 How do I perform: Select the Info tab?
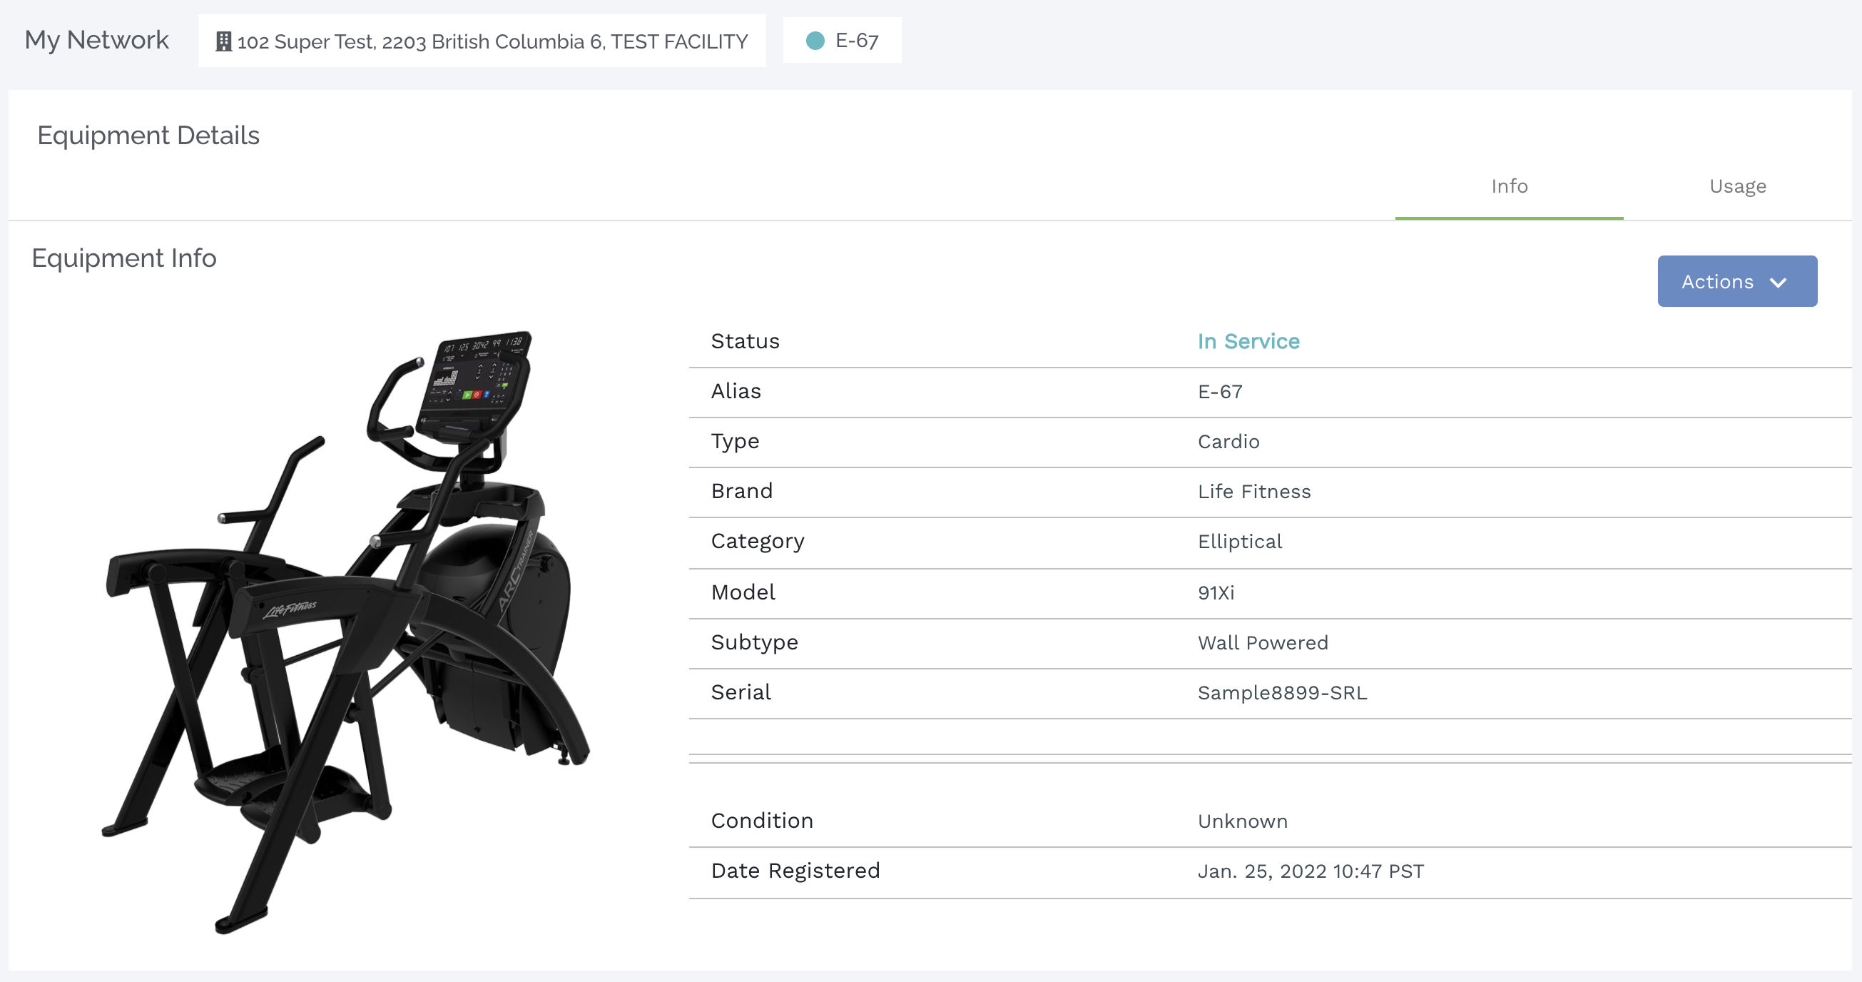[x=1509, y=186]
